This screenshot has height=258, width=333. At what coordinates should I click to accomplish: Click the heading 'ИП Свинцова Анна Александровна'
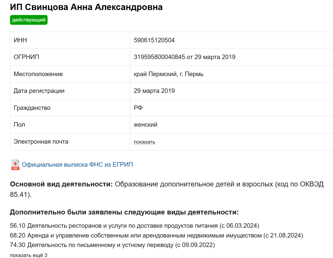(86, 7)
